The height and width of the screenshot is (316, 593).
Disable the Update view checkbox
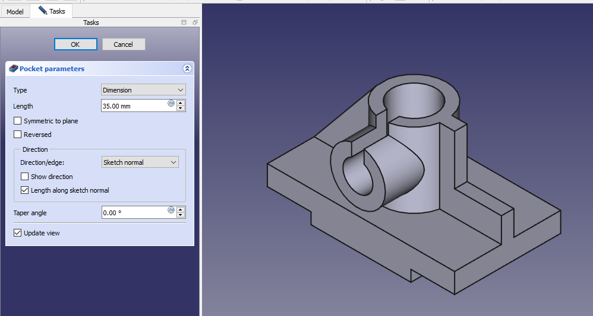[18, 233]
